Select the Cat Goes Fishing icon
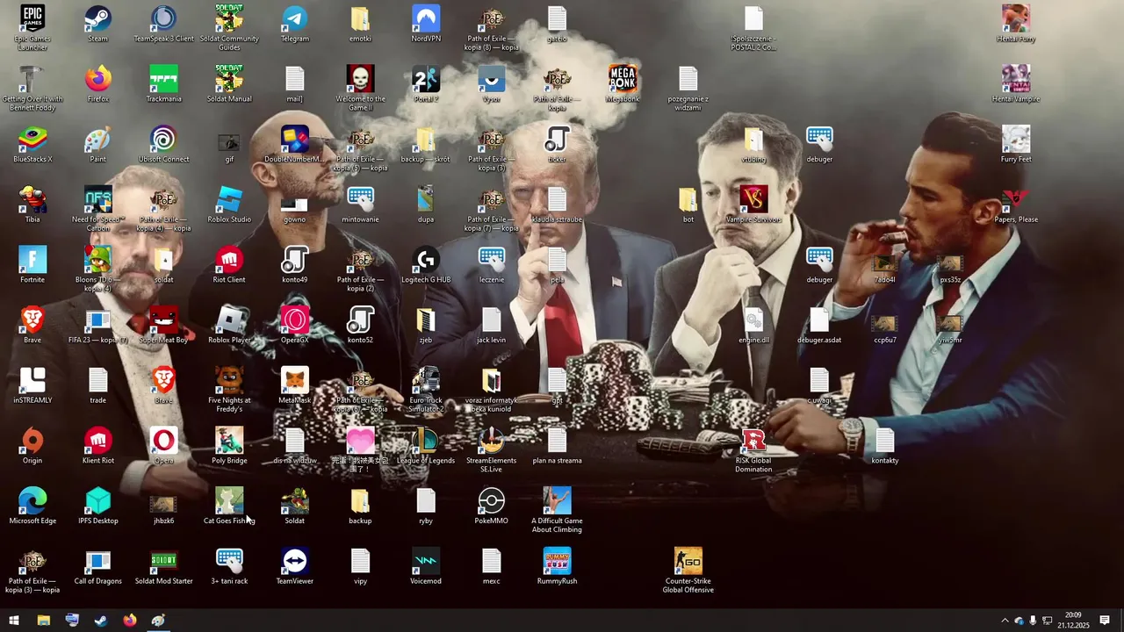Screen dimensions: 1124x632 click(229, 506)
